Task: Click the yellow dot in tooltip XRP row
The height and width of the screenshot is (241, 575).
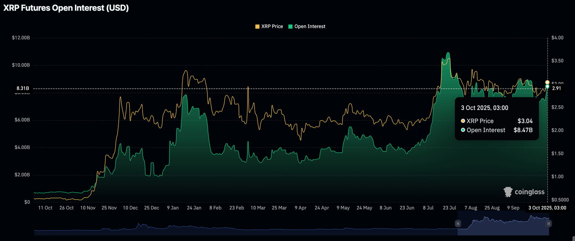Action: [x=463, y=121]
